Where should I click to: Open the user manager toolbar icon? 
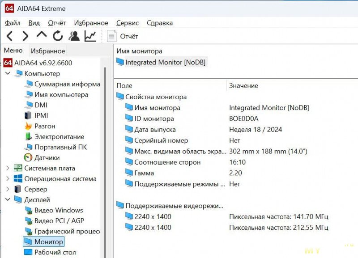tap(74, 36)
